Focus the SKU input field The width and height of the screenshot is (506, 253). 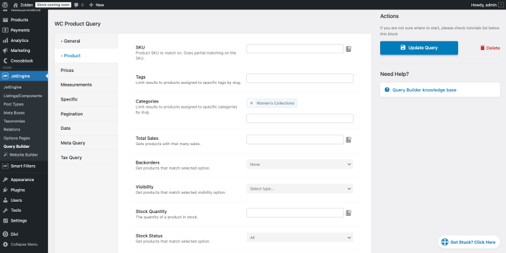(295, 49)
